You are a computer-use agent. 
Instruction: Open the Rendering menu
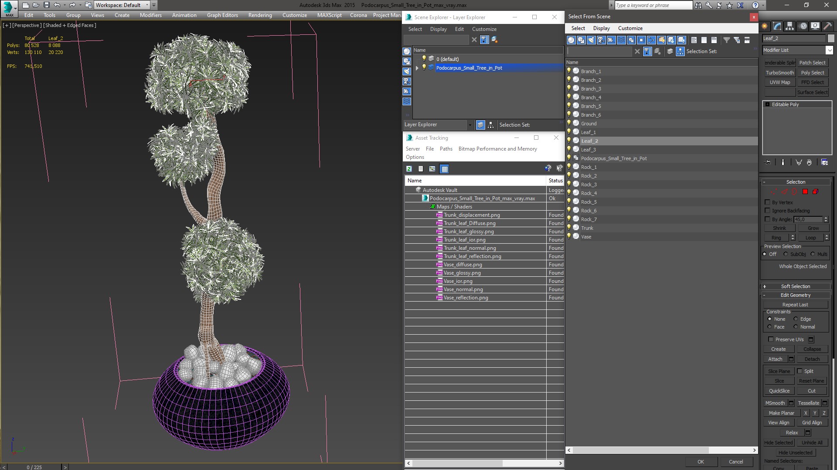point(260,15)
